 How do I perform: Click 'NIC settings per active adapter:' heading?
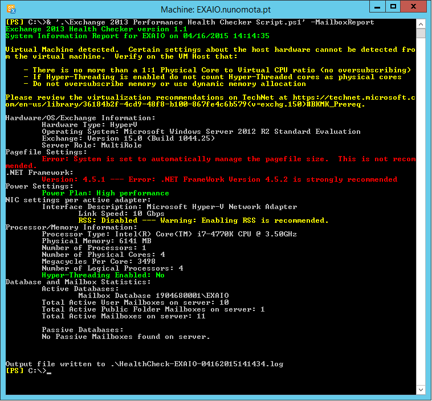[78, 200]
